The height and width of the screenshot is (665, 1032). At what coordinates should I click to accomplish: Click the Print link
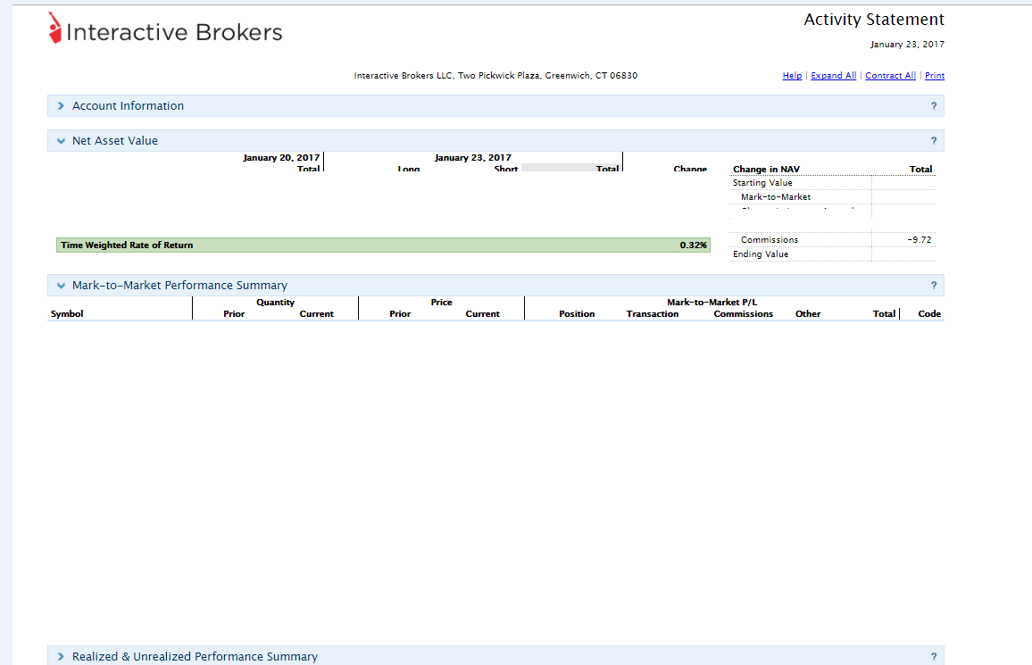(935, 76)
